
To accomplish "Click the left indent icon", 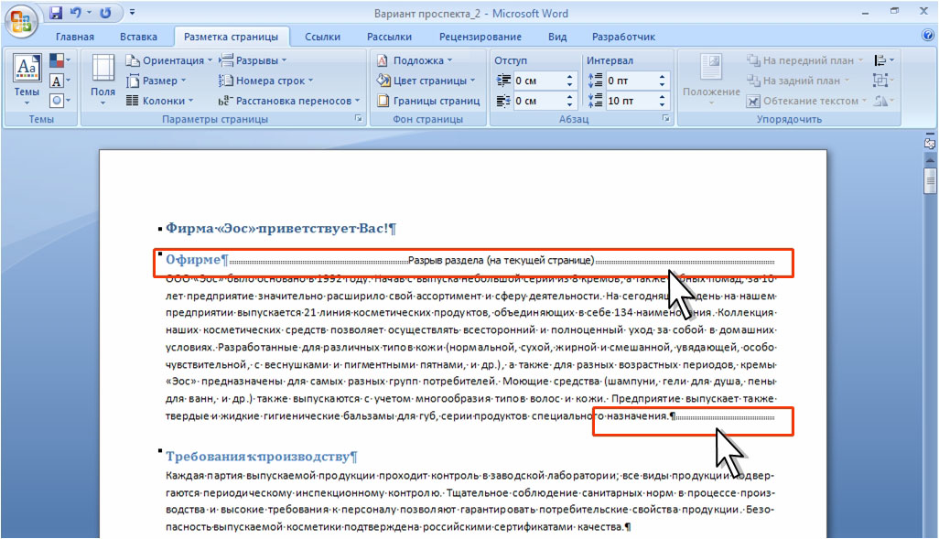I will point(503,81).
